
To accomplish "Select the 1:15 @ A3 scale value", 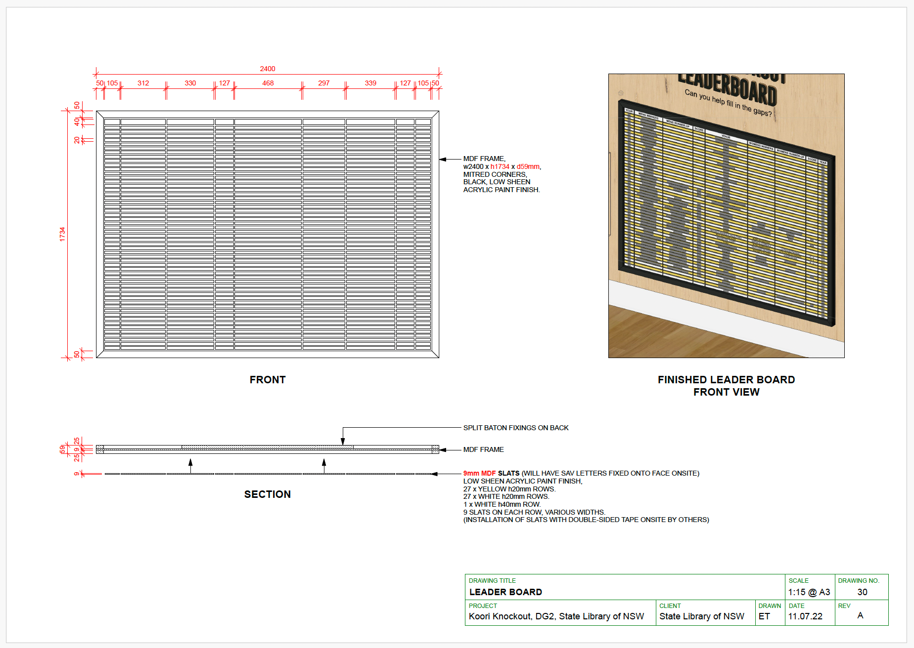I will point(809,592).
